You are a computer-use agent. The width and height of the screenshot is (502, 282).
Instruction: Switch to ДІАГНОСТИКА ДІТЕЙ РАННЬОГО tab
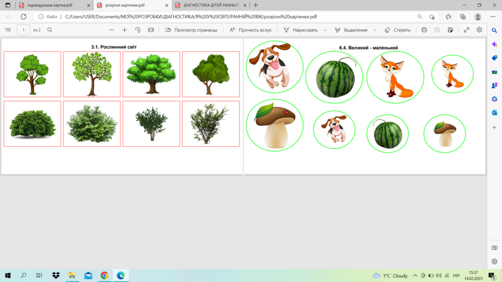click(x=211, y=5)
